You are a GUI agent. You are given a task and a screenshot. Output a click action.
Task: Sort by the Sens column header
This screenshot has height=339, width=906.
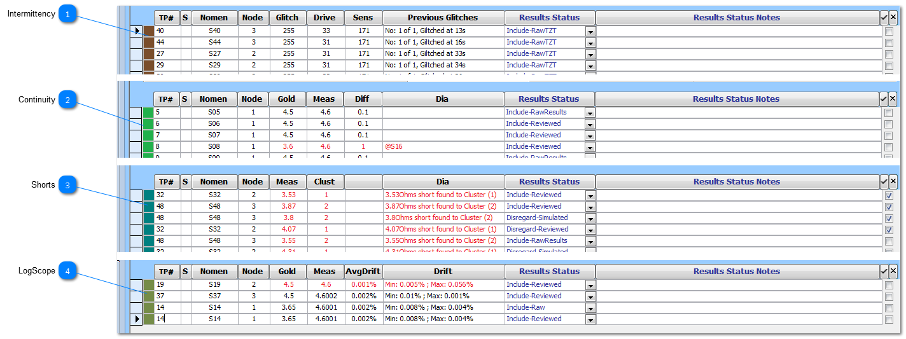coord(363,18)
